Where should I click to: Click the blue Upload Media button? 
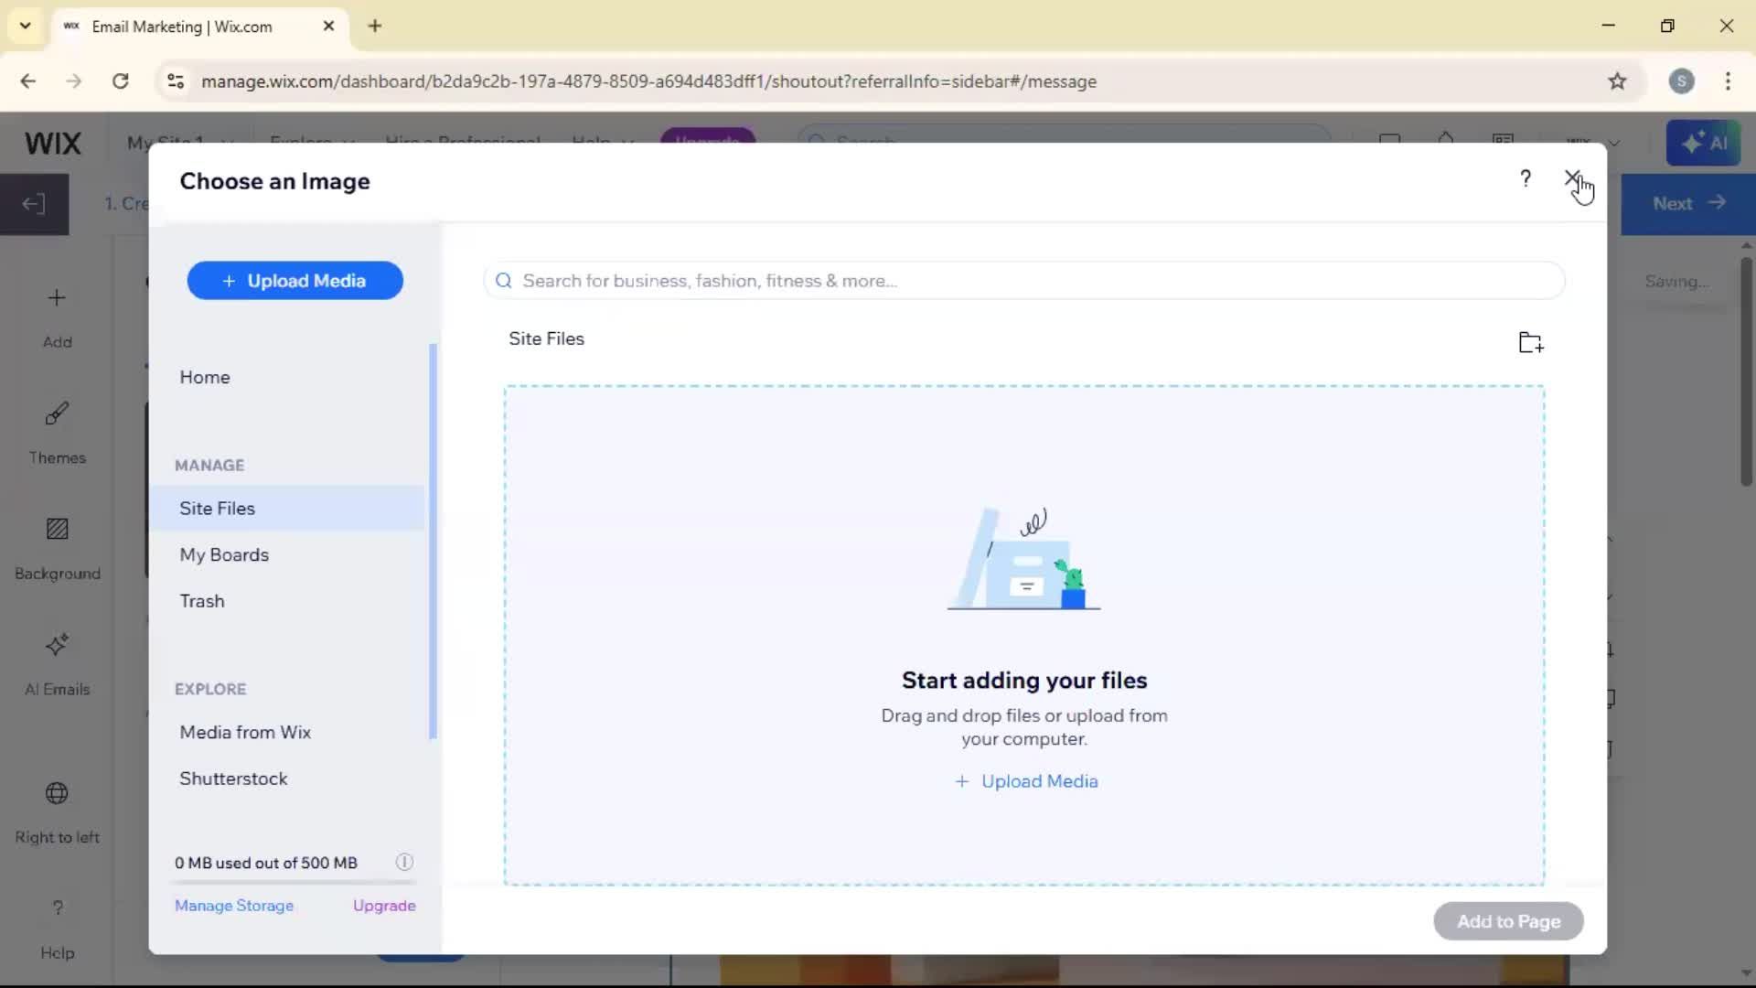pyautogui.click(x=294, y=281)
